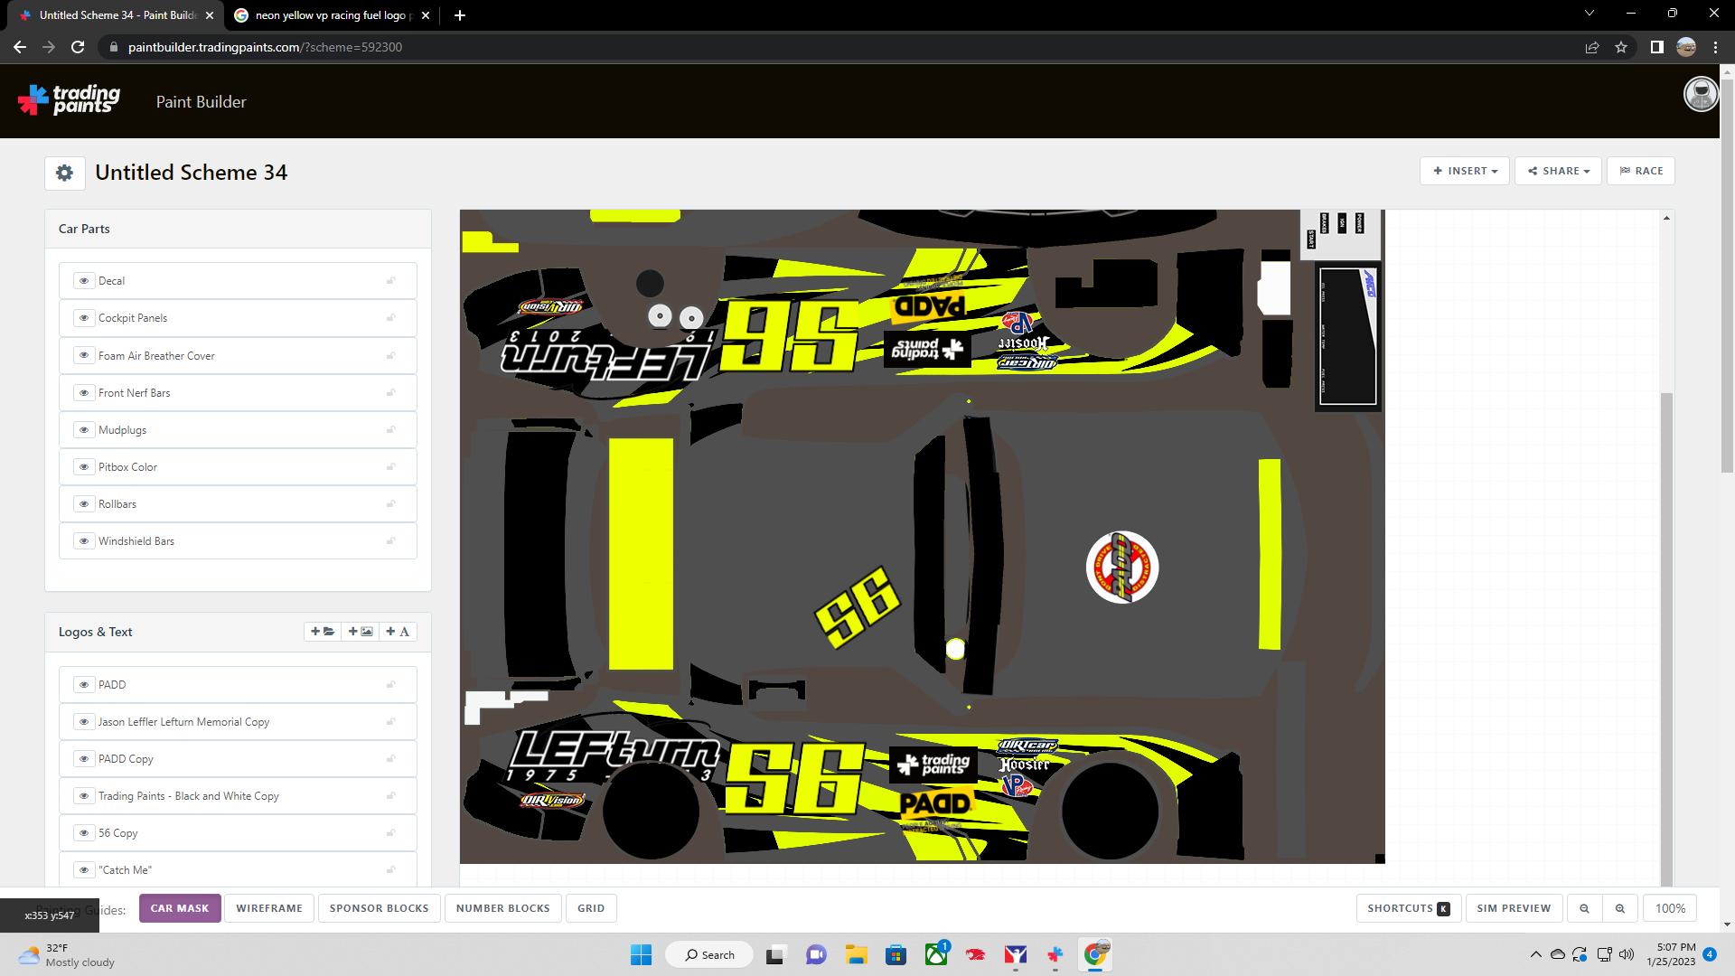Click add logo from folder icon
The width and height of the screenshot is (1735, 976).
[x=323, y=632]
